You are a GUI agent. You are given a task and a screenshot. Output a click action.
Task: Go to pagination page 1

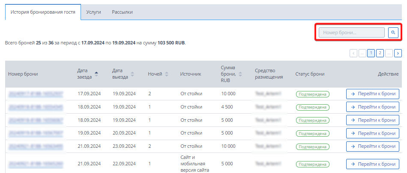pos(371,53)
